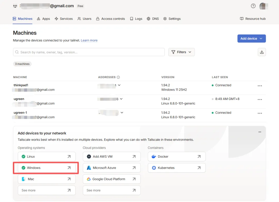Open the Kubernetes card
The height and width of the screenshot is (202, 279).
coord(176,168)
